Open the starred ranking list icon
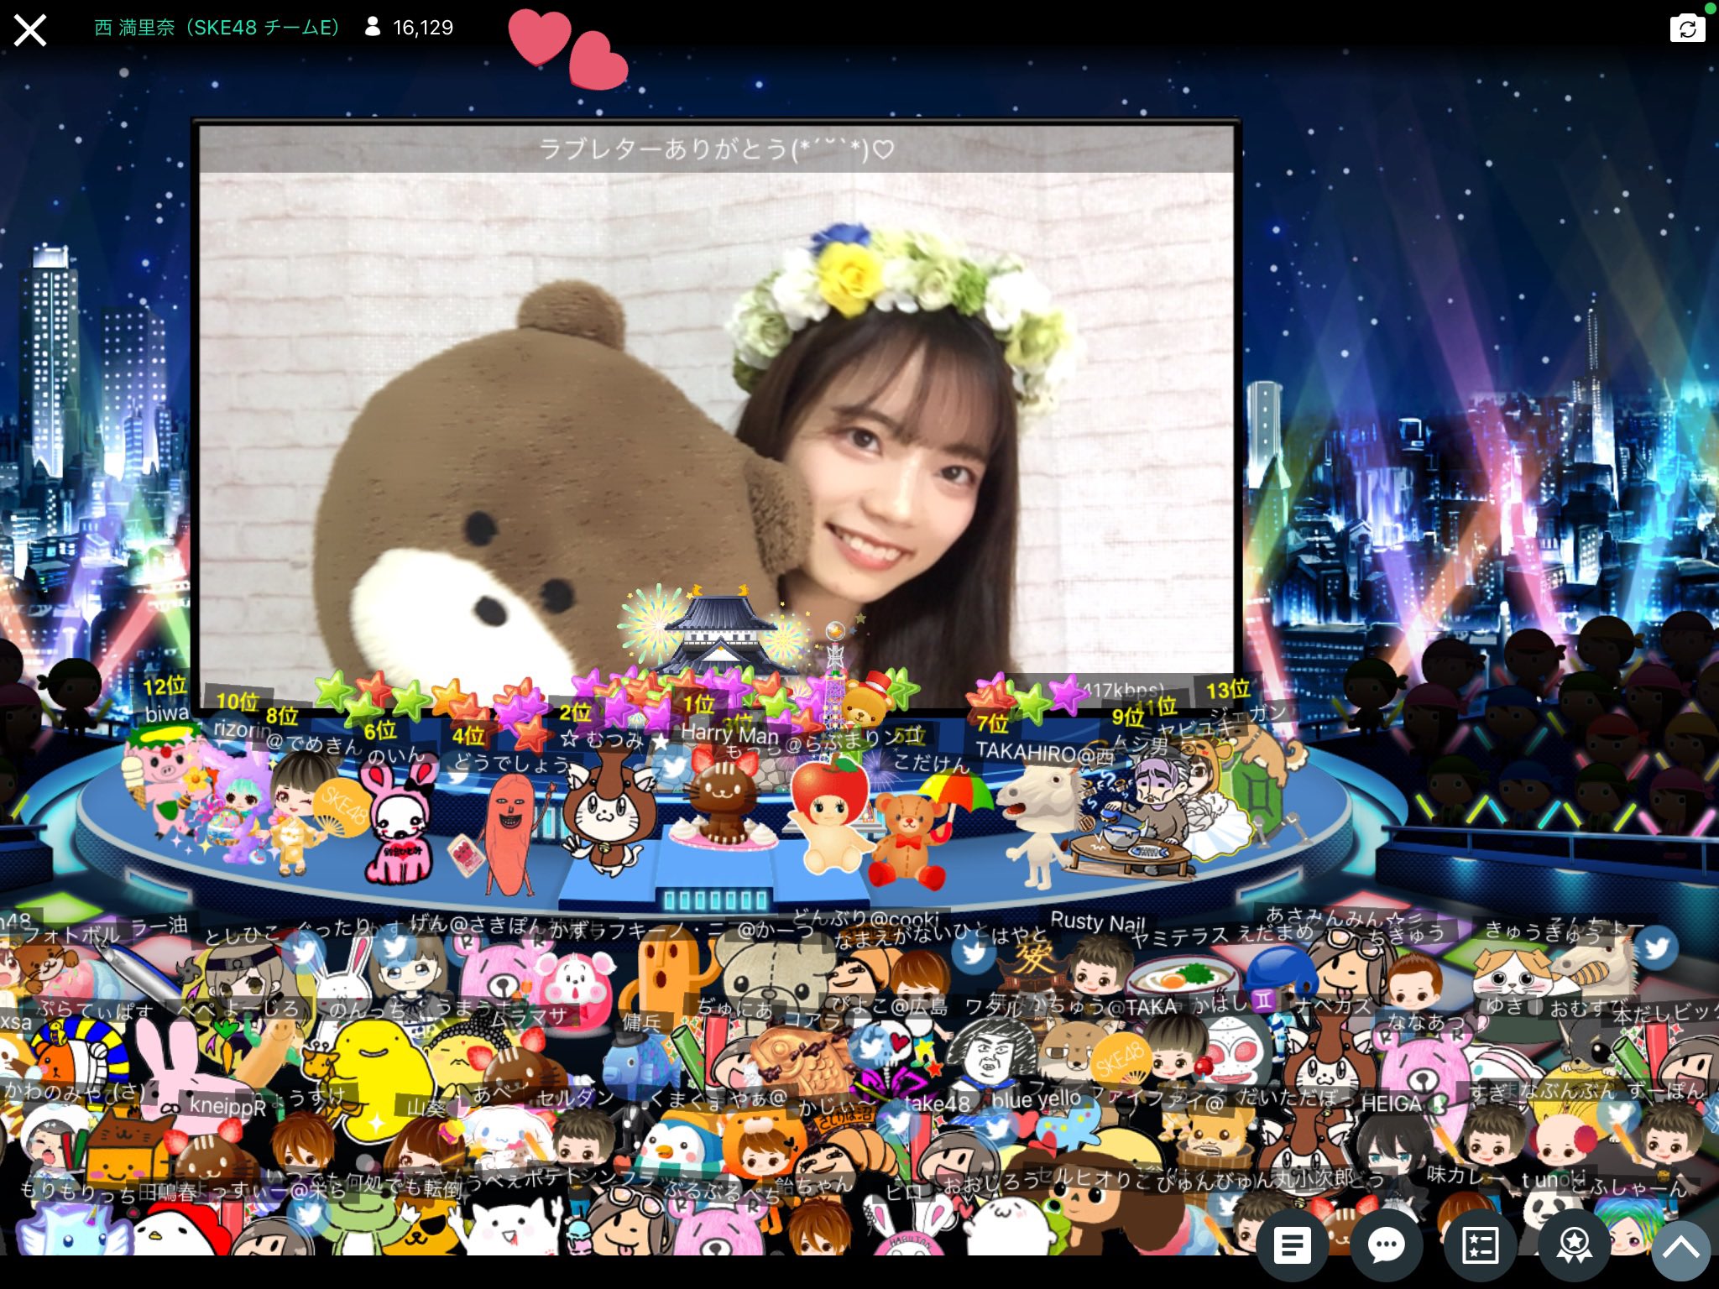 (1480, 1245)
